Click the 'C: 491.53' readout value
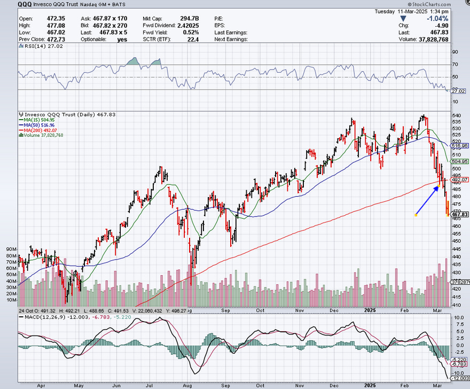The height and width of the screenshot is (389, 470). [118, 311]
